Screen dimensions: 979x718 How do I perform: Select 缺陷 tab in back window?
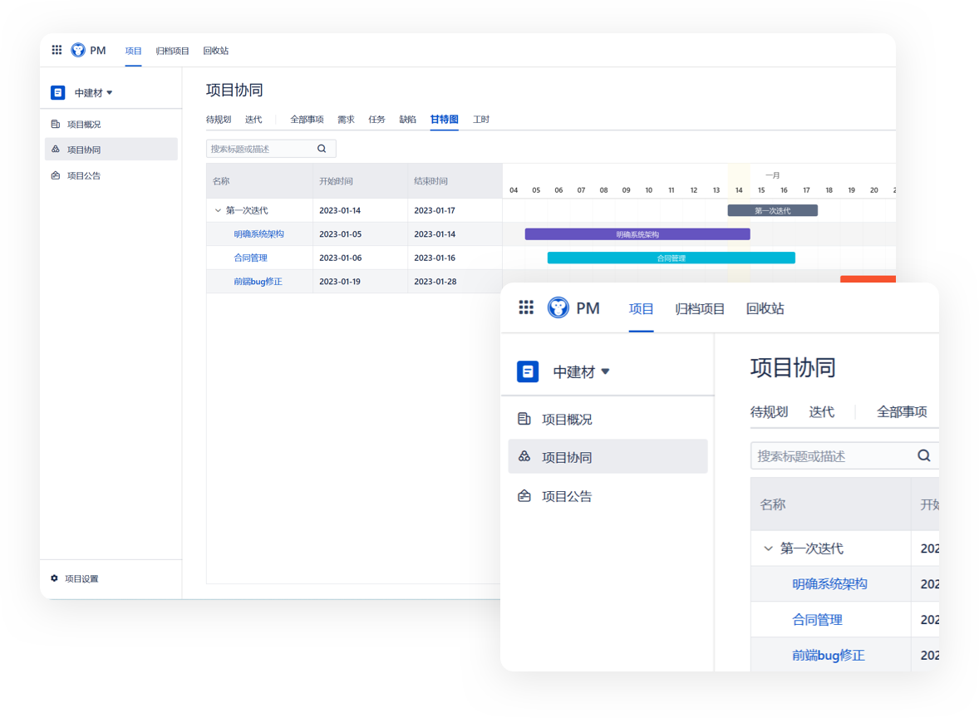click(x=408, y=119)
